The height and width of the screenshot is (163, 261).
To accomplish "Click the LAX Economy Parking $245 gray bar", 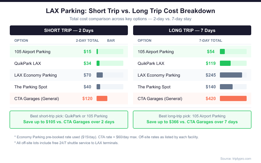I will pyautogui.click(x=231, y=75).
